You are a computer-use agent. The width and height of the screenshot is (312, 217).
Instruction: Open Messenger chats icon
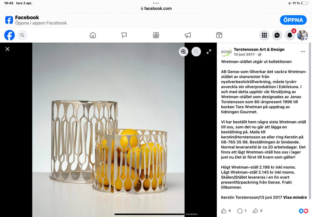(277, 35)
